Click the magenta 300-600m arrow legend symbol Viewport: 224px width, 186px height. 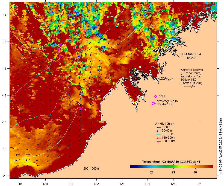[158, 141]
